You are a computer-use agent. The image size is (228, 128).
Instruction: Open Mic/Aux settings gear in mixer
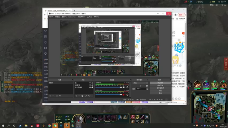coord(127,95)
